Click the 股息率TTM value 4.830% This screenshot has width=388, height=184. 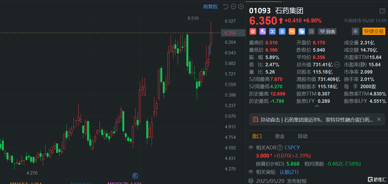tap(378, 94)
